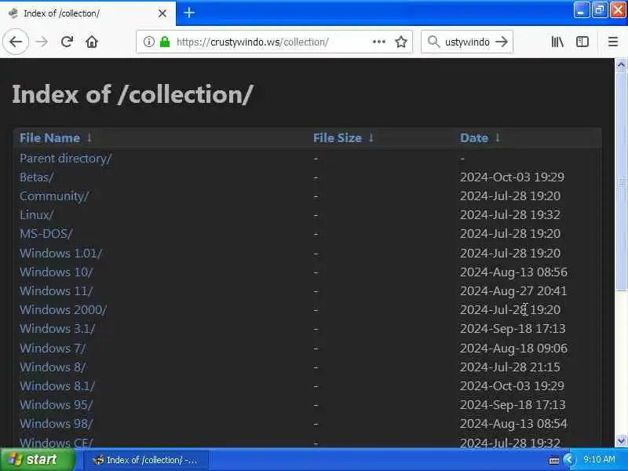Open the Windows 8/ folder
This screenshot has height=471, width=628.
(53, 367)
